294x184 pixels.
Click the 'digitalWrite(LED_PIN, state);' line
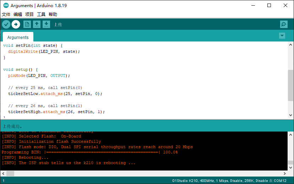coord(44,51)
